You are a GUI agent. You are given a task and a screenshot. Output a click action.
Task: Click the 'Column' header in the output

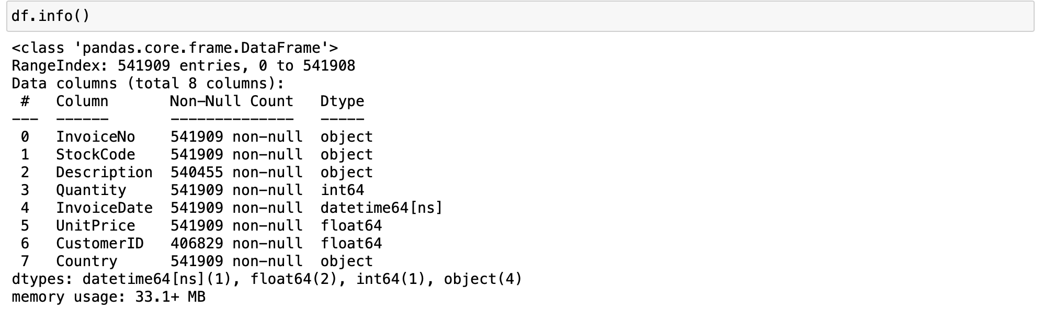coord(82,101)
